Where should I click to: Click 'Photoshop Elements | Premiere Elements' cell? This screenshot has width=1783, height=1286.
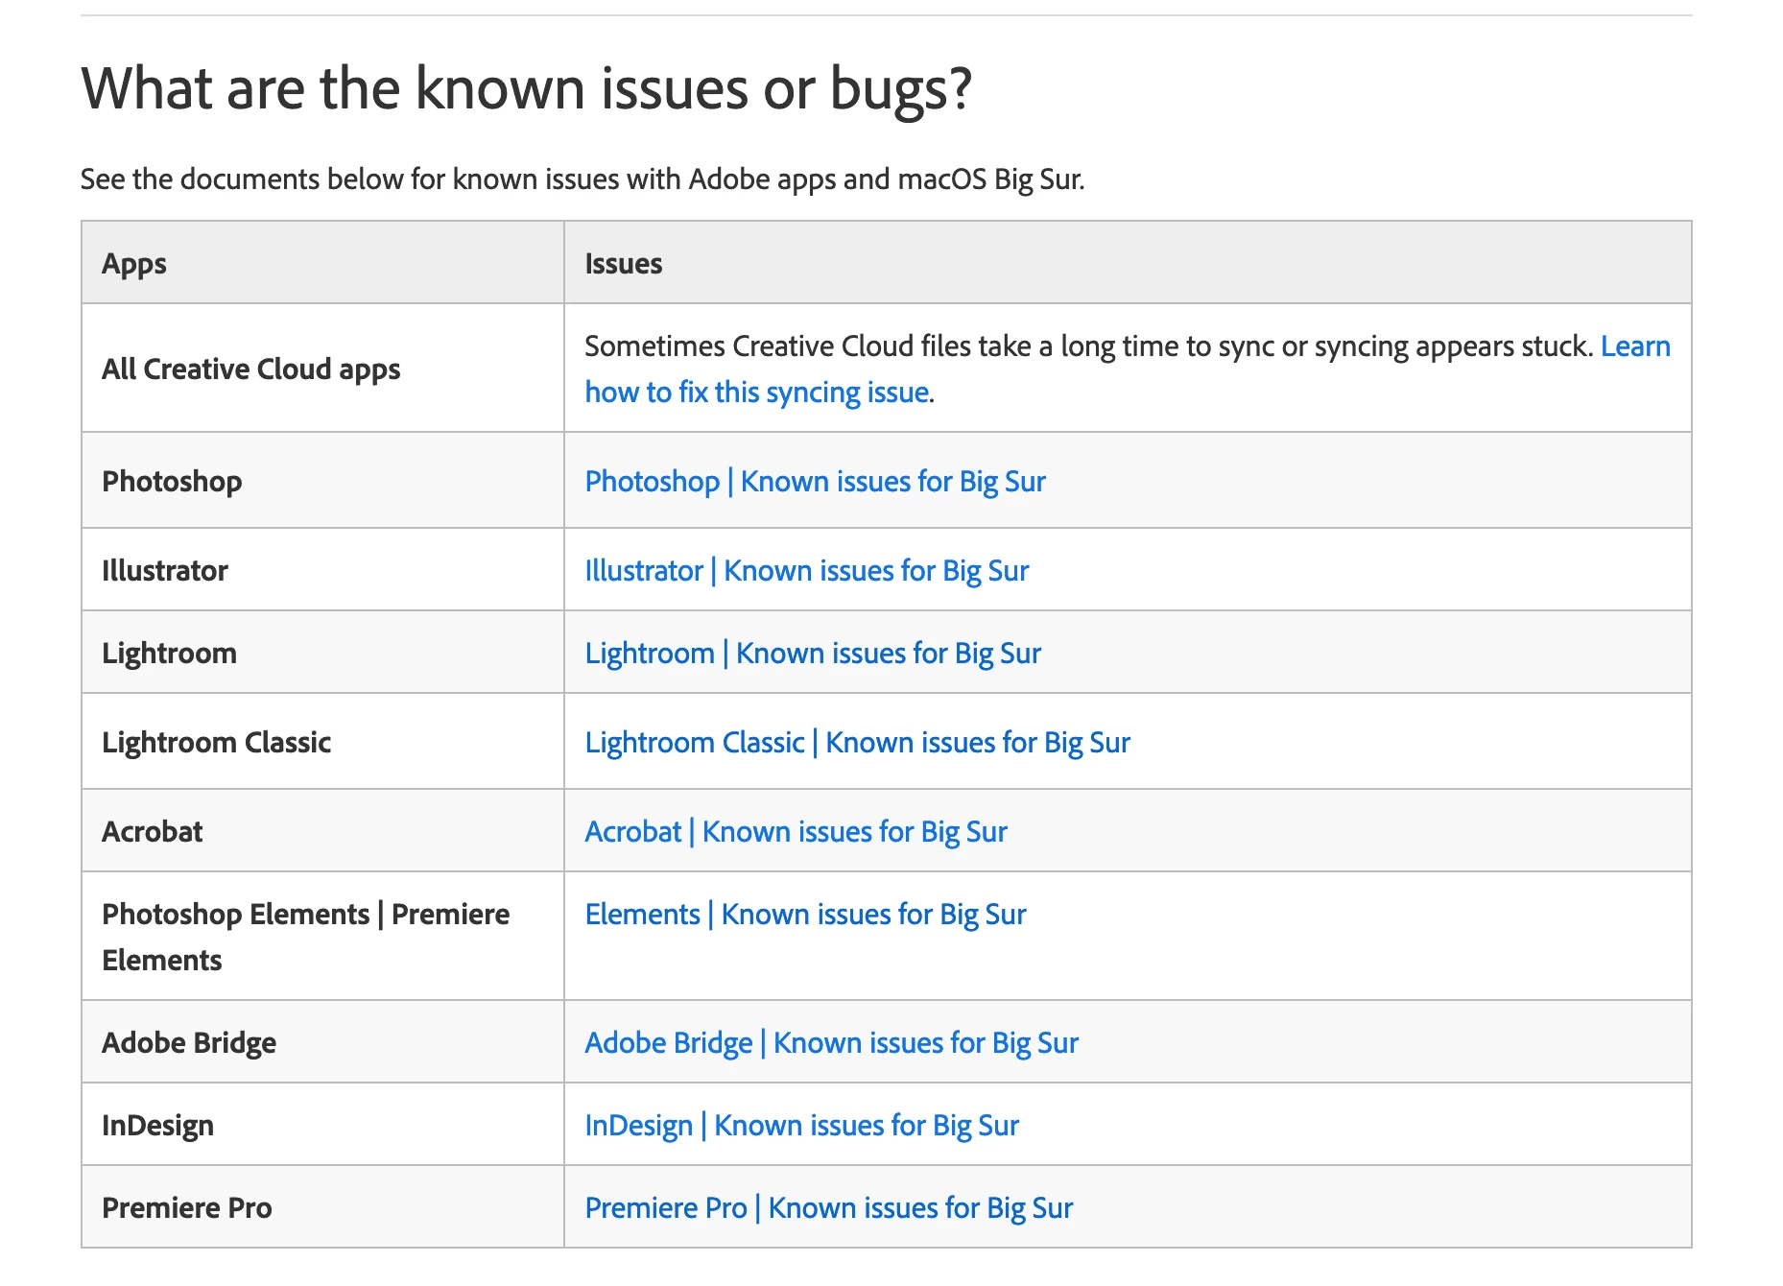tap(322, 937)
